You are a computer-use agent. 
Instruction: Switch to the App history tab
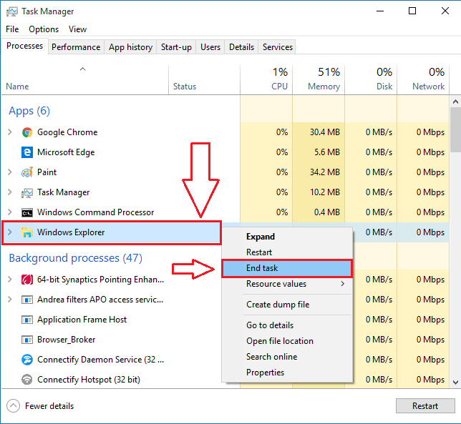[130, 47]
